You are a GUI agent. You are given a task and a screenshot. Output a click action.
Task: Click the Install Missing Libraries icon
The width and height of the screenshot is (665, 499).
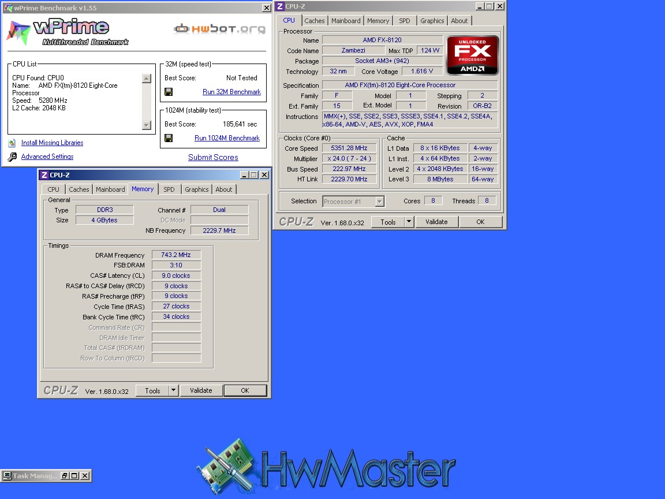12,143
